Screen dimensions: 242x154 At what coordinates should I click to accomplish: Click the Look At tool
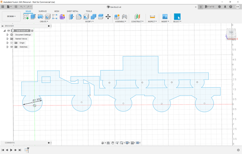point(108,143)
